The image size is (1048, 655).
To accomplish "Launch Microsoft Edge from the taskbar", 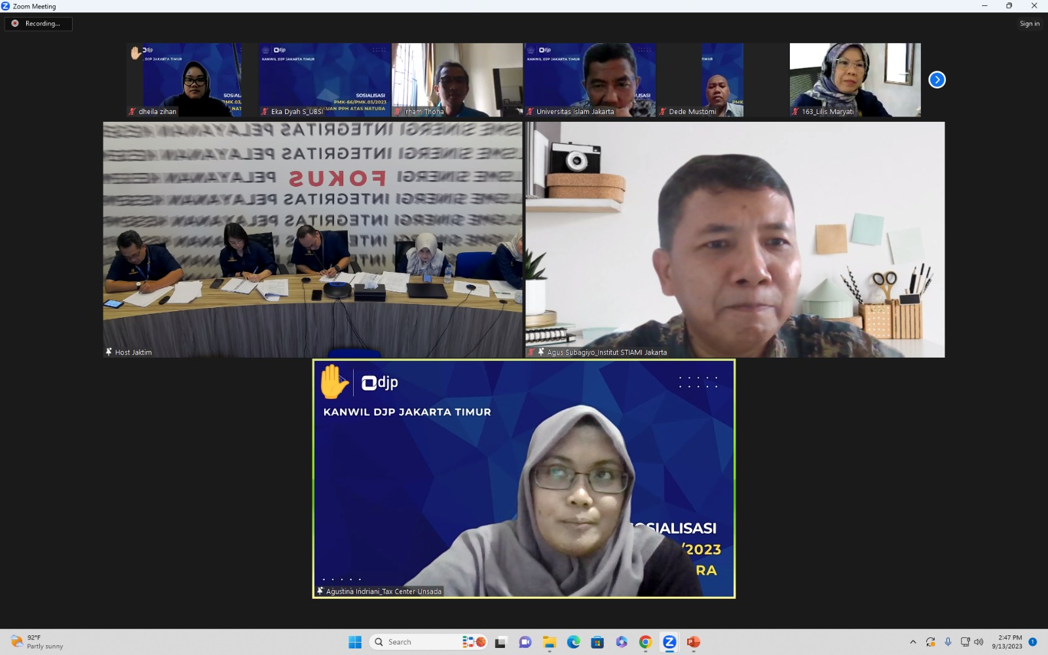I will 573,642.
